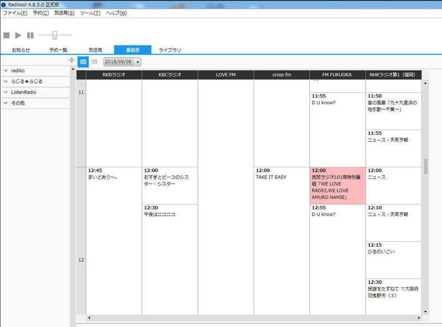The image size is (442, 327).
Task: Click the KBCラジオ column header
Action: point(170,75)
